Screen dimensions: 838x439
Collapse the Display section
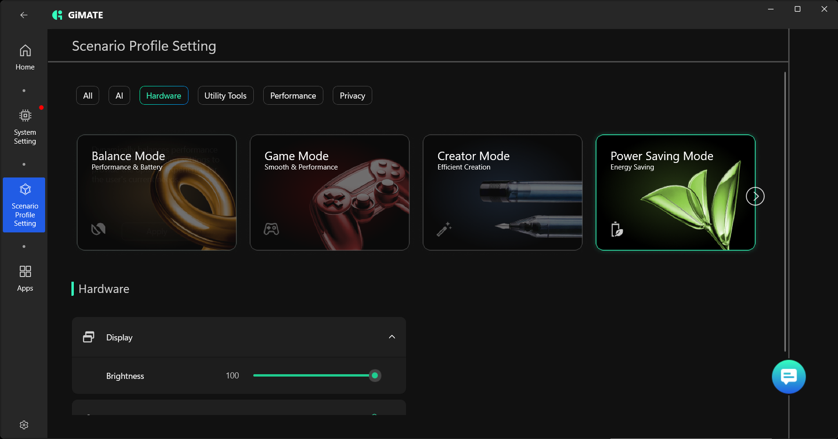pyautogui.click(x=392, y=337)
